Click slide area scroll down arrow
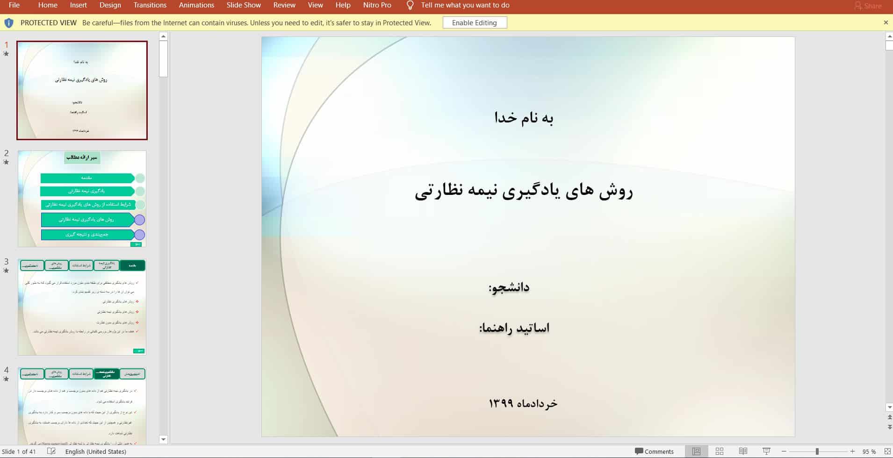Viewport: 893px width, 458px height. 889,408
